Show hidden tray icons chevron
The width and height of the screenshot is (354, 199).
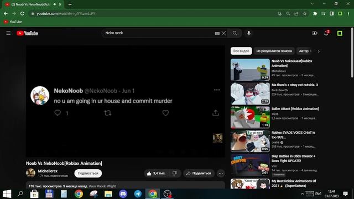(x=303, y=194)
